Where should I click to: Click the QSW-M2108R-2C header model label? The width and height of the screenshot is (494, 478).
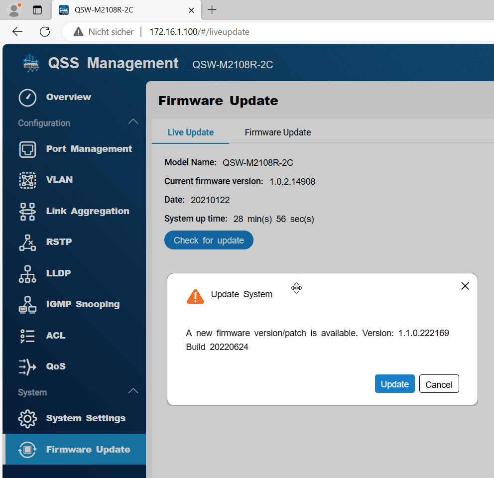coord(233,65)
